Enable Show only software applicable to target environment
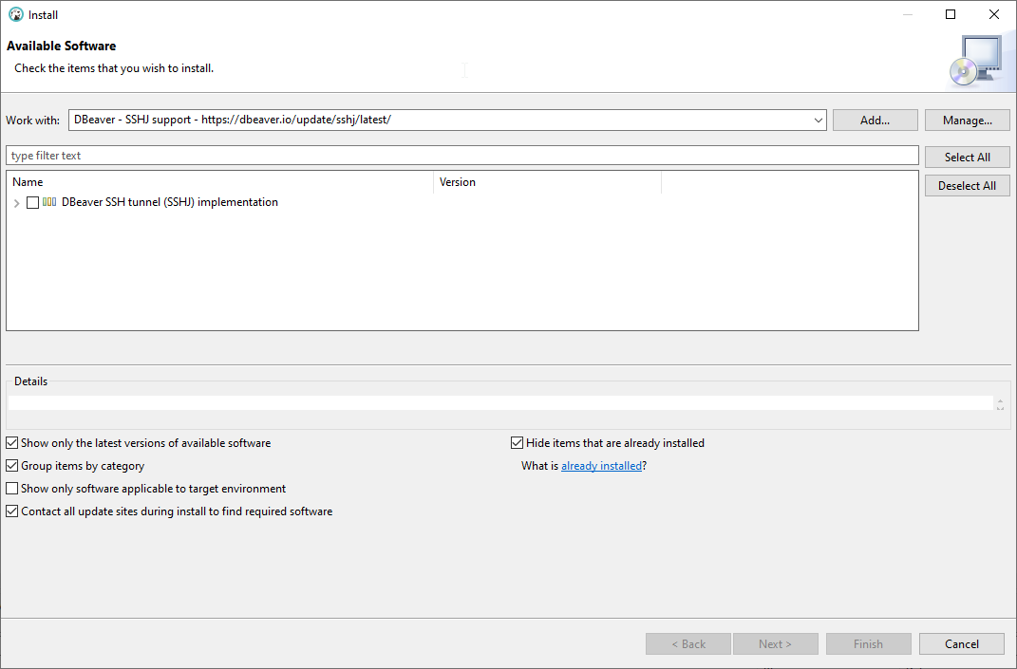The width and height of the screenshot is (1017, 669). (10, 488)
